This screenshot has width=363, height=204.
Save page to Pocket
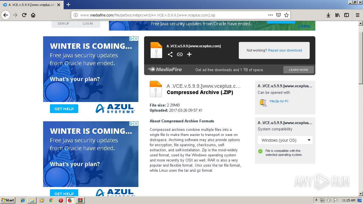tap(278, 15)
